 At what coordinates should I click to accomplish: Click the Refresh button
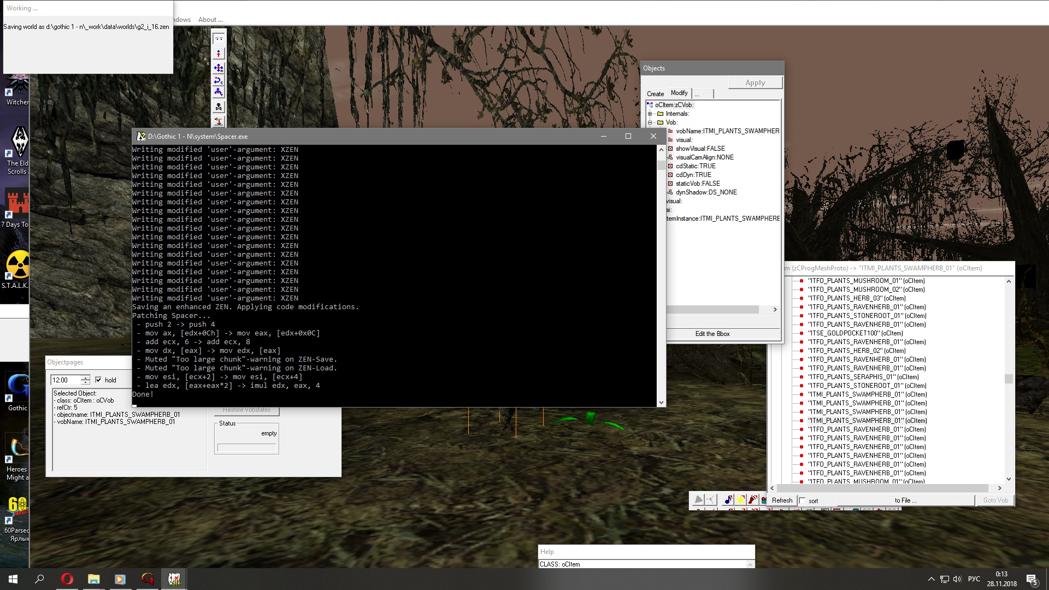782,500
